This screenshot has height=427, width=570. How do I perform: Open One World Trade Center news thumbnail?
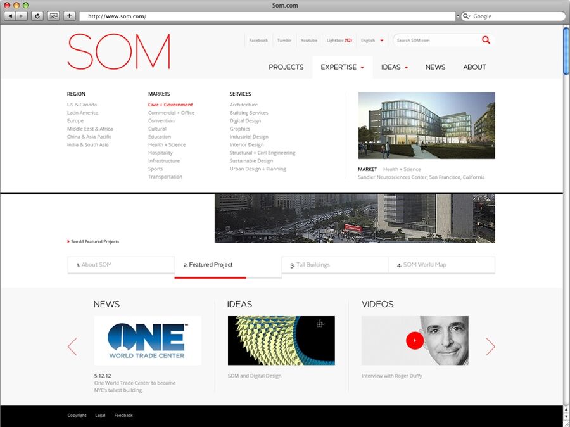[148, 340]
